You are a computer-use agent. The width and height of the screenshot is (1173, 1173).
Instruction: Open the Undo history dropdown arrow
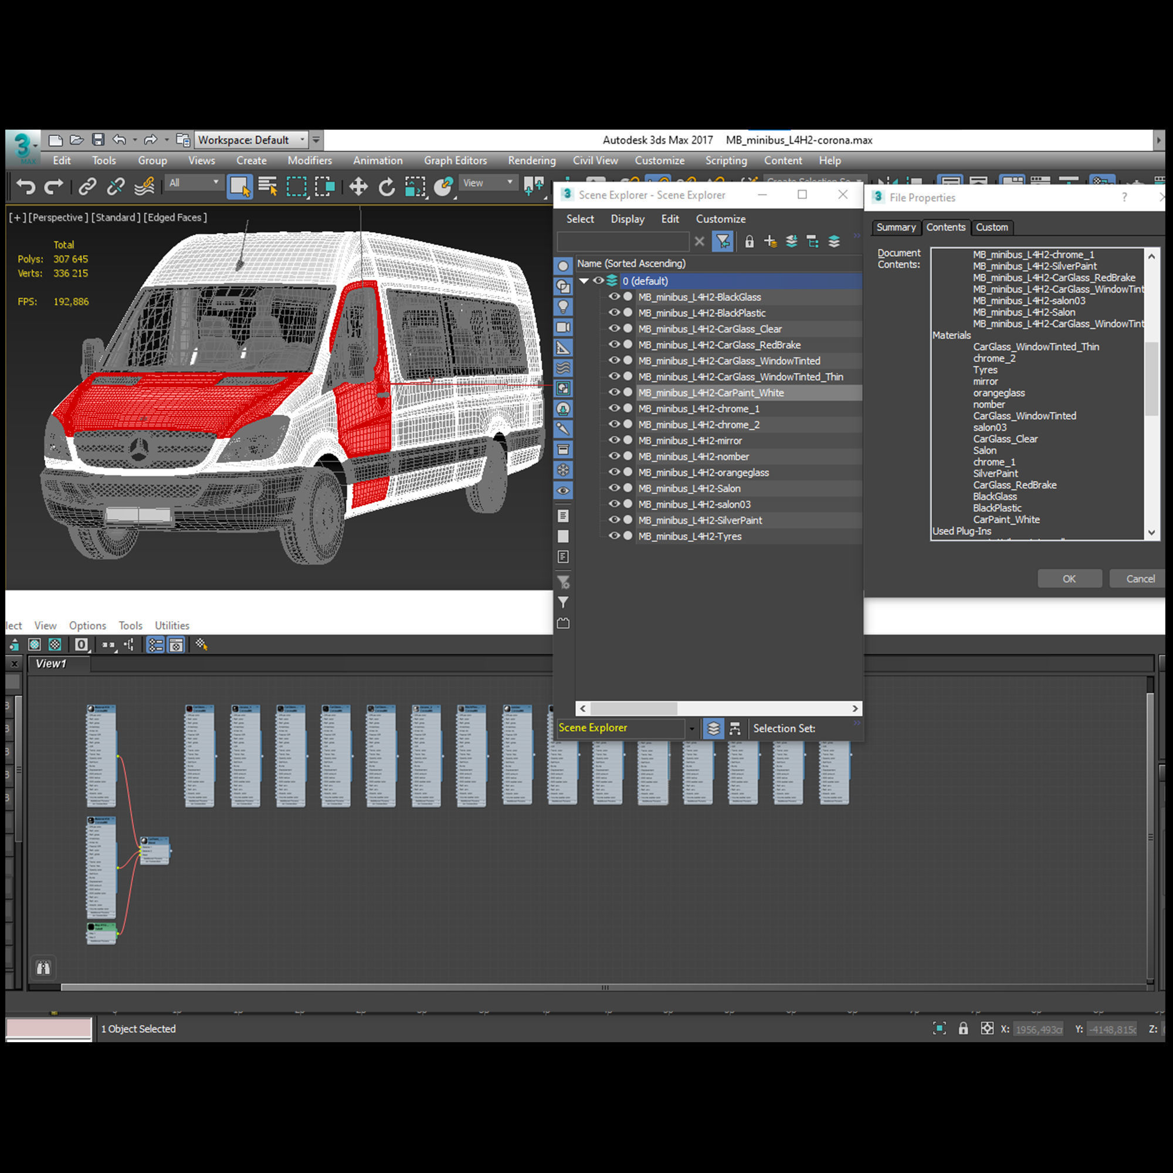pos(135,140)
